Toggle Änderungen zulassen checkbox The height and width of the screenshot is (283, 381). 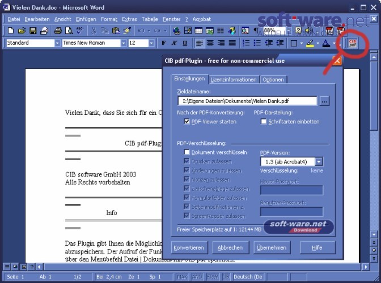click(187, 170)
